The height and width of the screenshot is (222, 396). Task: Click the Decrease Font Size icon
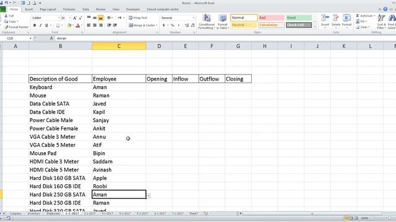(80, 18)
